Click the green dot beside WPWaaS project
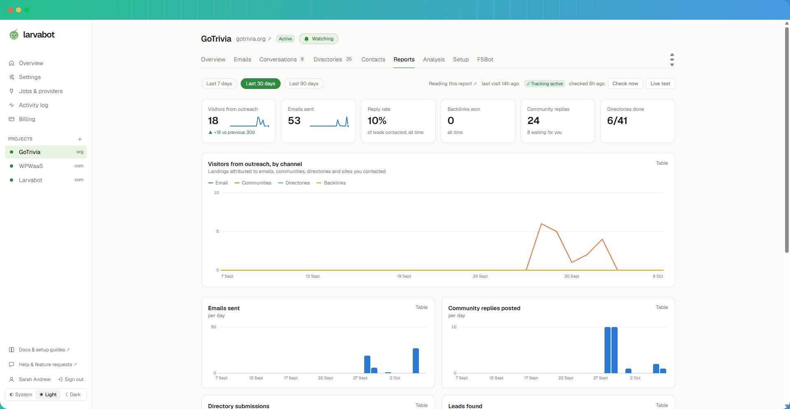 point(12,166)
